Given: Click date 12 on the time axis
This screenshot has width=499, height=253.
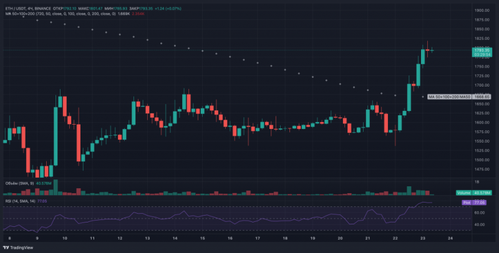Looking at the screenshot, I should (120, 239).
